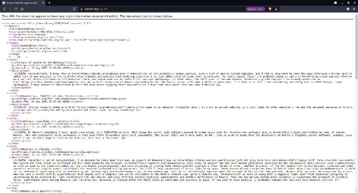358x193 pixels.
Task: Click pubDate 'Fri, 25 Jun 2021'
Action: coord(48,127)
